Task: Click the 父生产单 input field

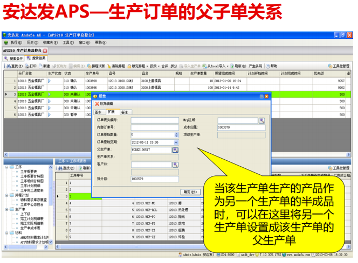Action: click(151, 150)
